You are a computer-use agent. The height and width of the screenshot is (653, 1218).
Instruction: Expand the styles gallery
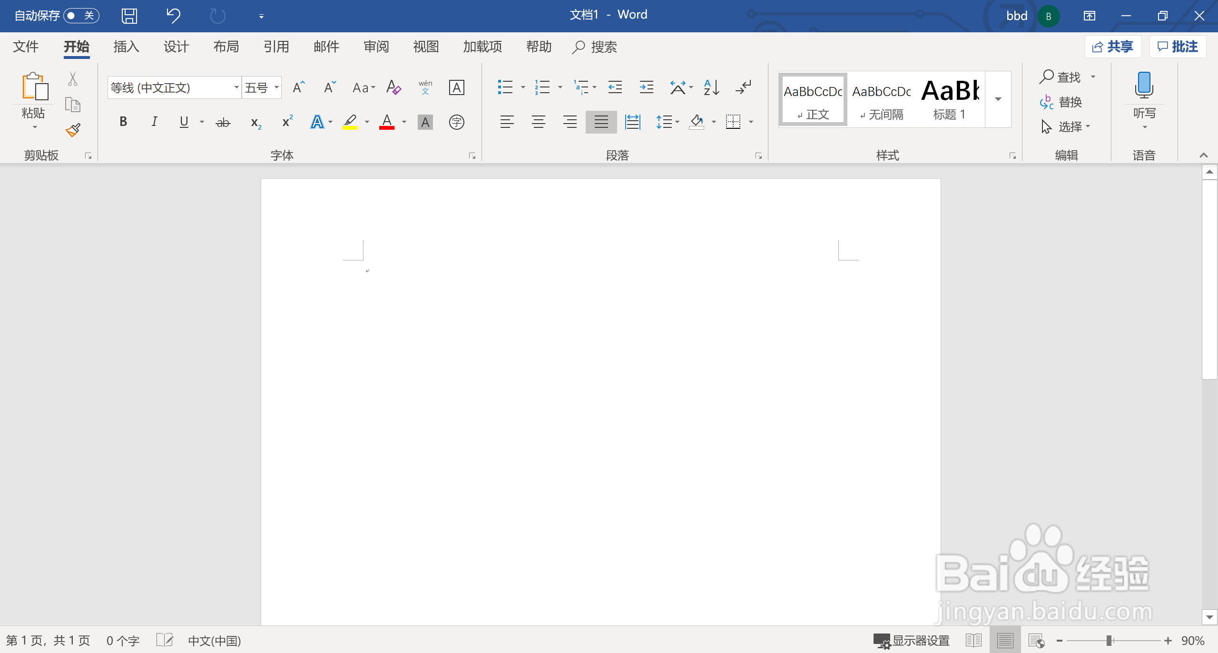998,99
